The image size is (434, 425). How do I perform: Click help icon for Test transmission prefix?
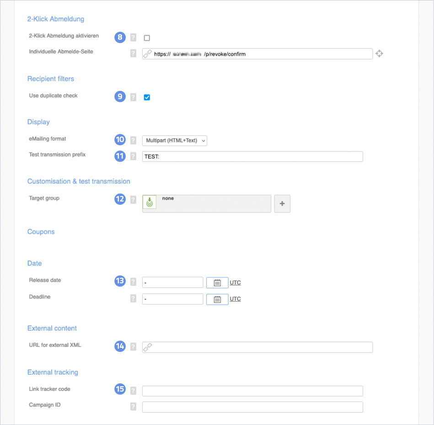[x=133, y=156]
